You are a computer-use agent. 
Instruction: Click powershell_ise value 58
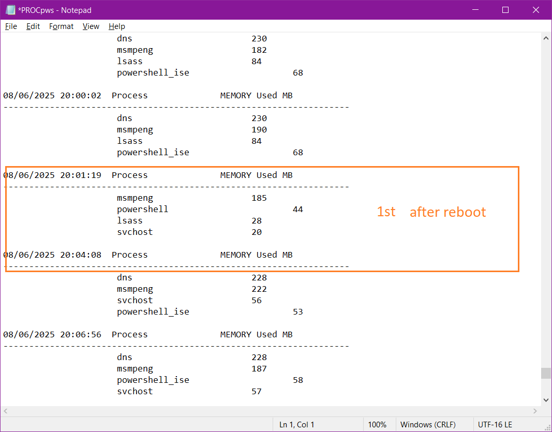coord(298,380)
